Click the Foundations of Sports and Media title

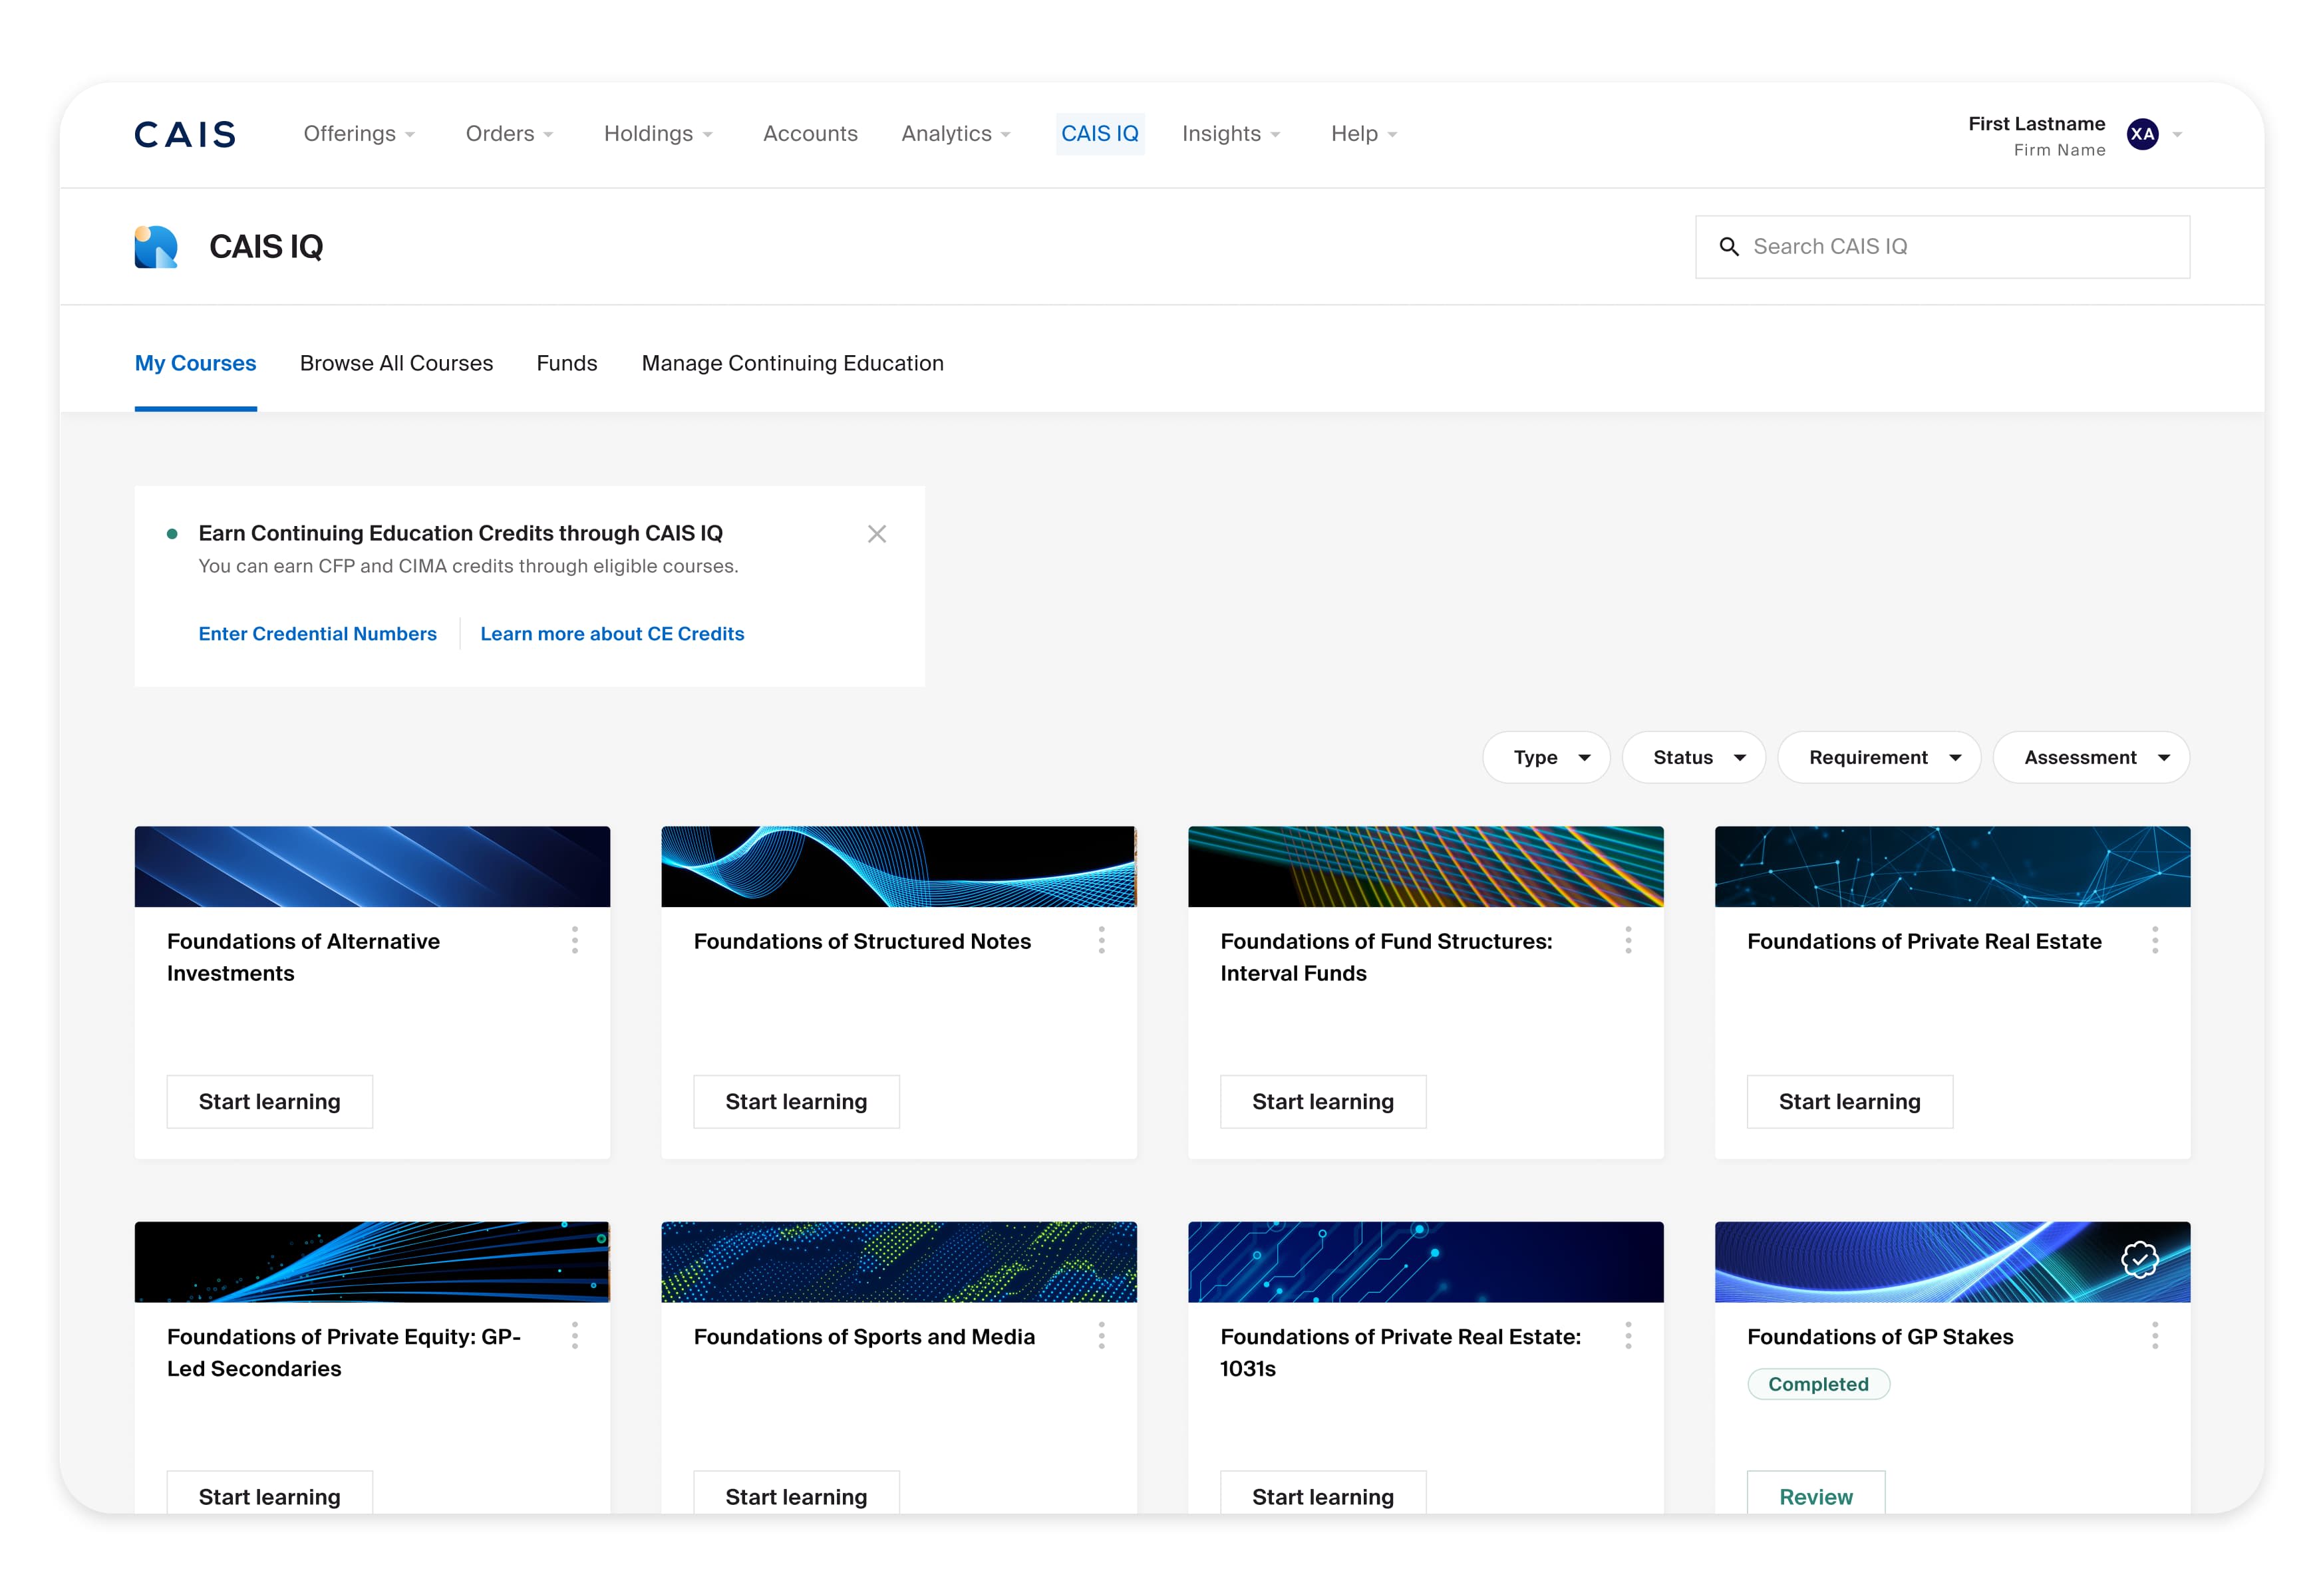click(x=864, y=1336)
